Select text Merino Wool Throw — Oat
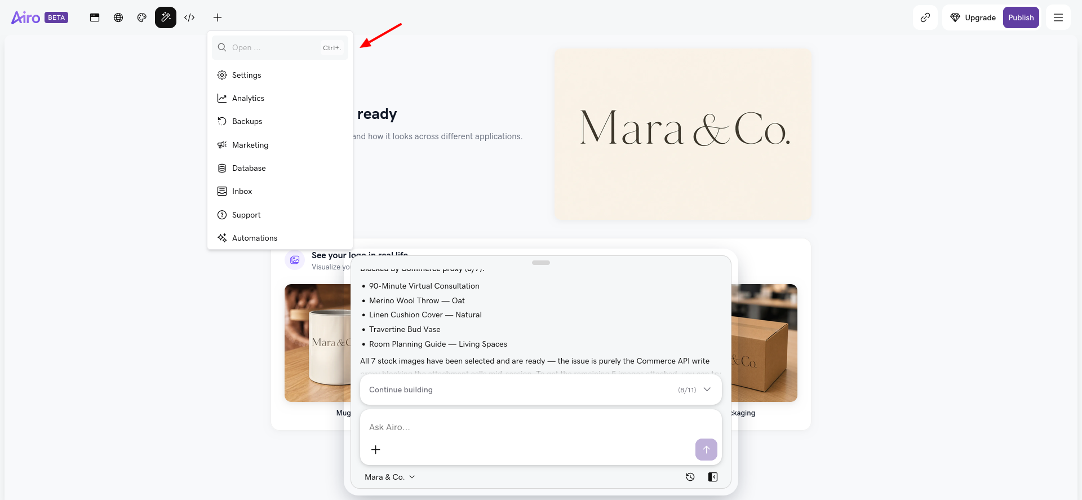1082x500 pixels. [x=417, y=300]
